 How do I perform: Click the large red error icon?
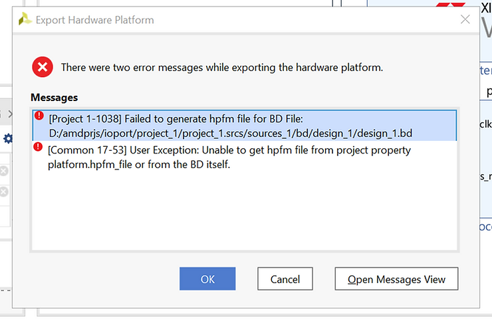(x=43, y=67)
